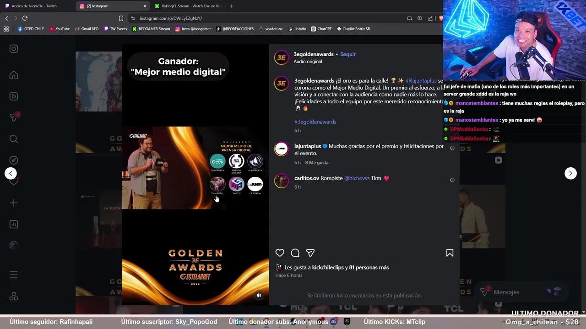Image resolution: width=586 pixels, height=329 pixels.
Task: Go to Instagram Home feed icon
Action: pyautogui.click(x=14, y=75)
